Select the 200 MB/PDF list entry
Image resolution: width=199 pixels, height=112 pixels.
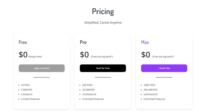[x=151, y=90]
